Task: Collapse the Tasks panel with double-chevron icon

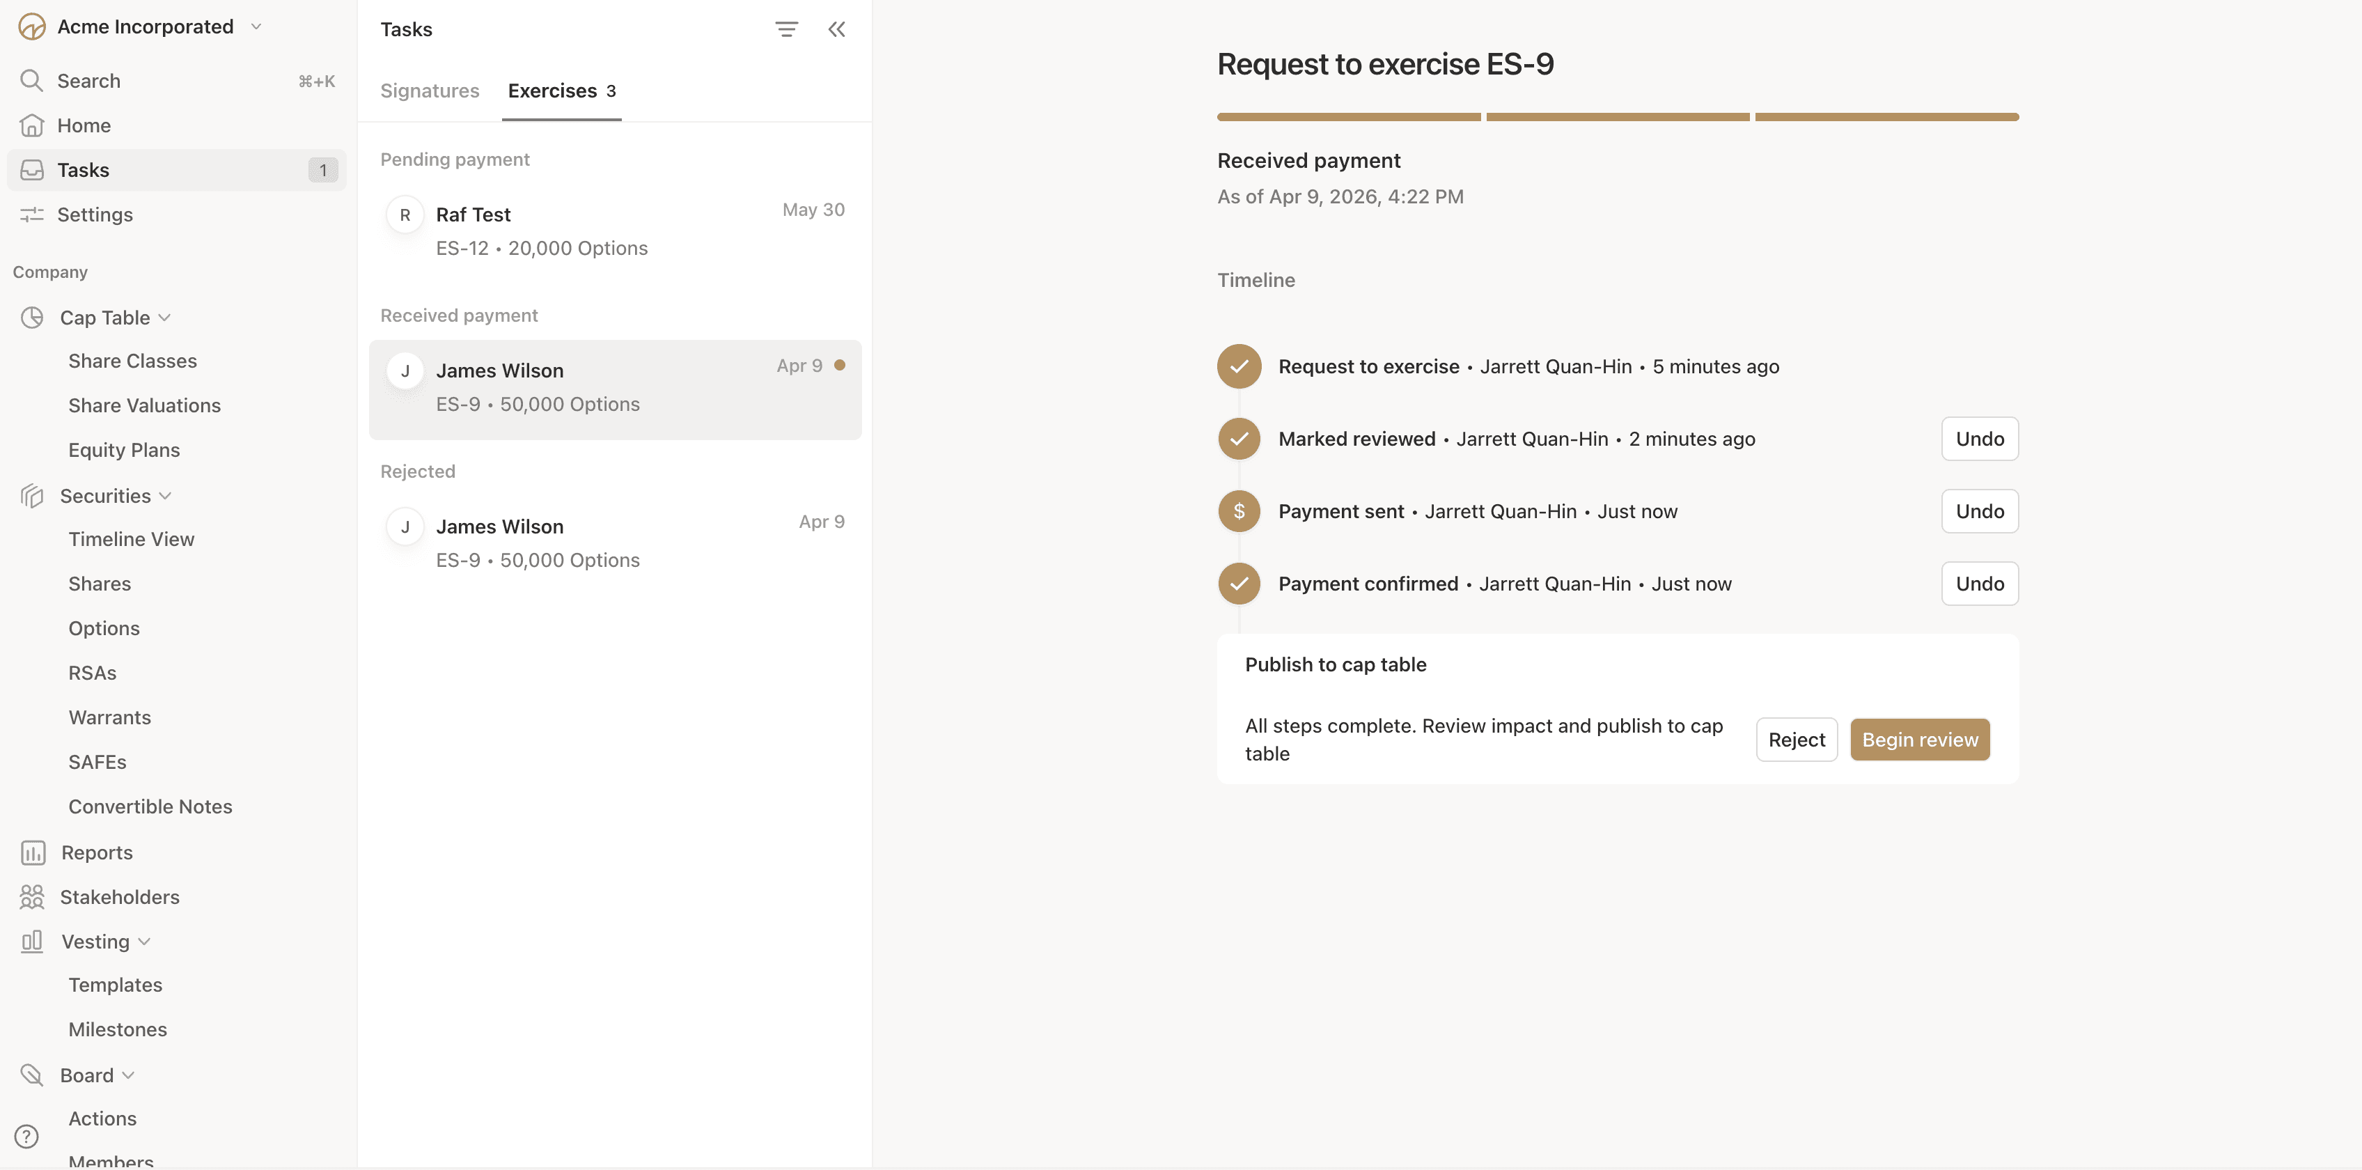Action: tap(836, 29)
